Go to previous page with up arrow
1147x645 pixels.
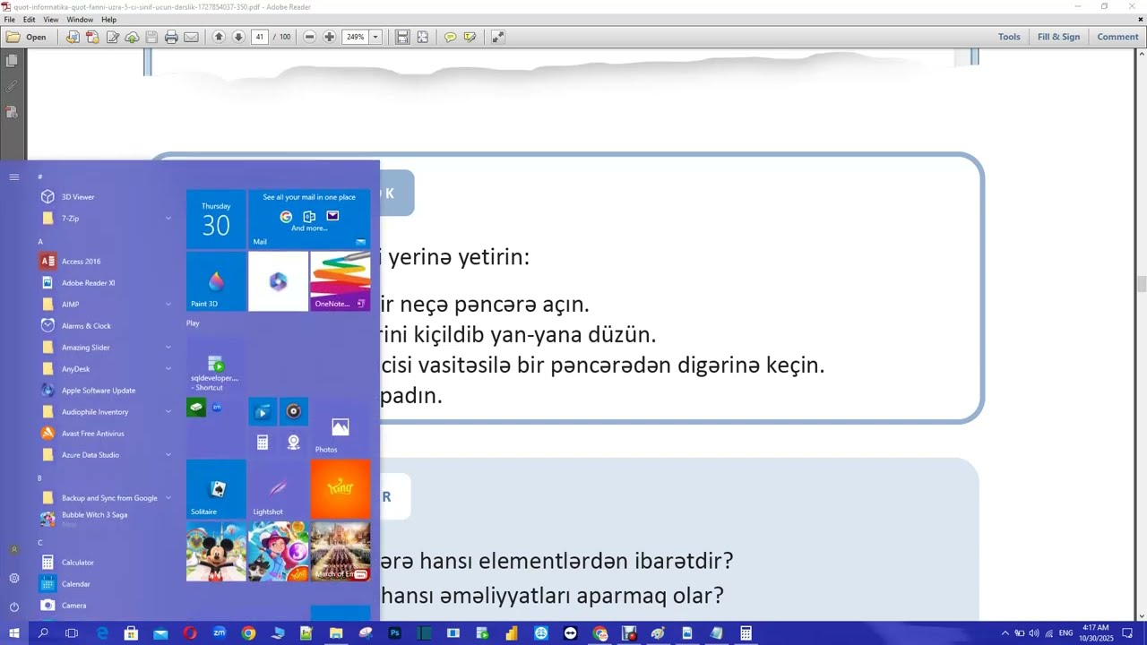(219, 37)
